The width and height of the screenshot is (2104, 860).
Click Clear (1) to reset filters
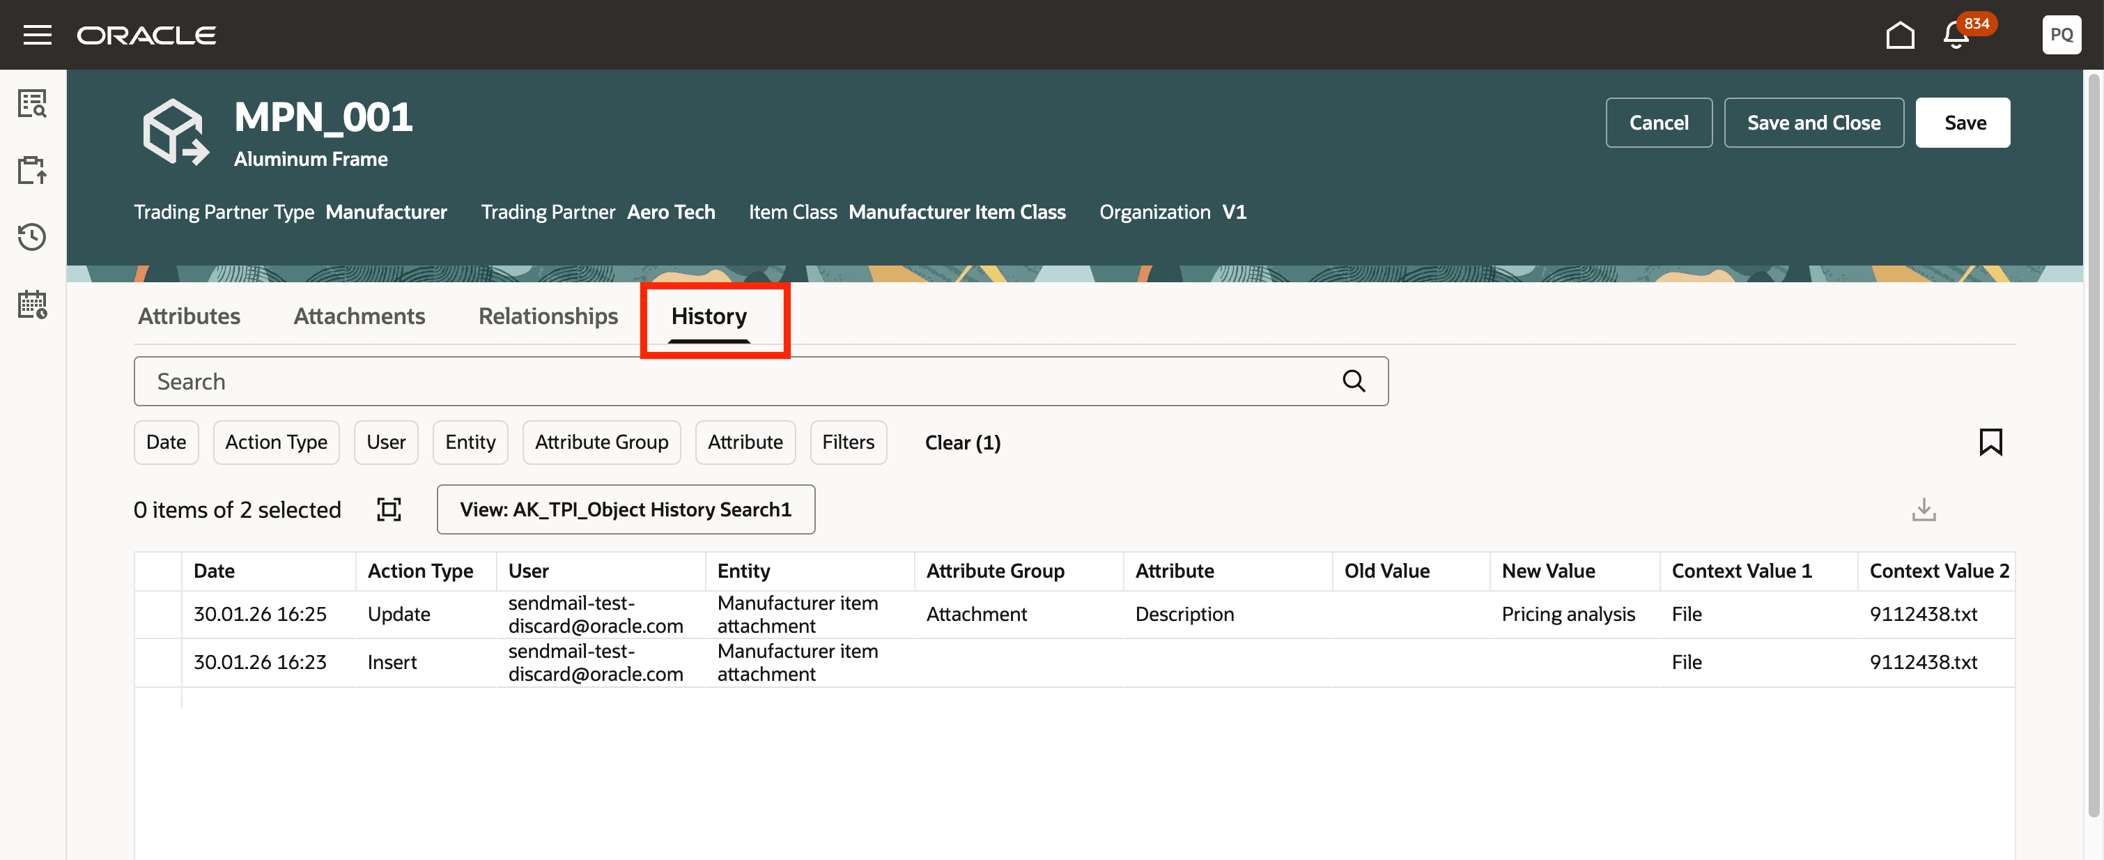tap(962, 443)
